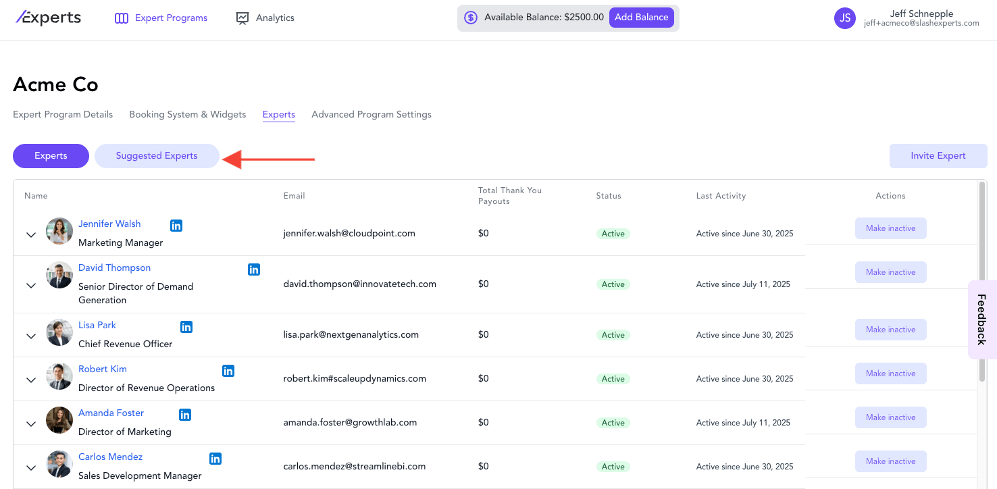Open Robert Kim's LinkedIn icon
This screenshot has width=997, height=489.
click(x=228, y=371)
